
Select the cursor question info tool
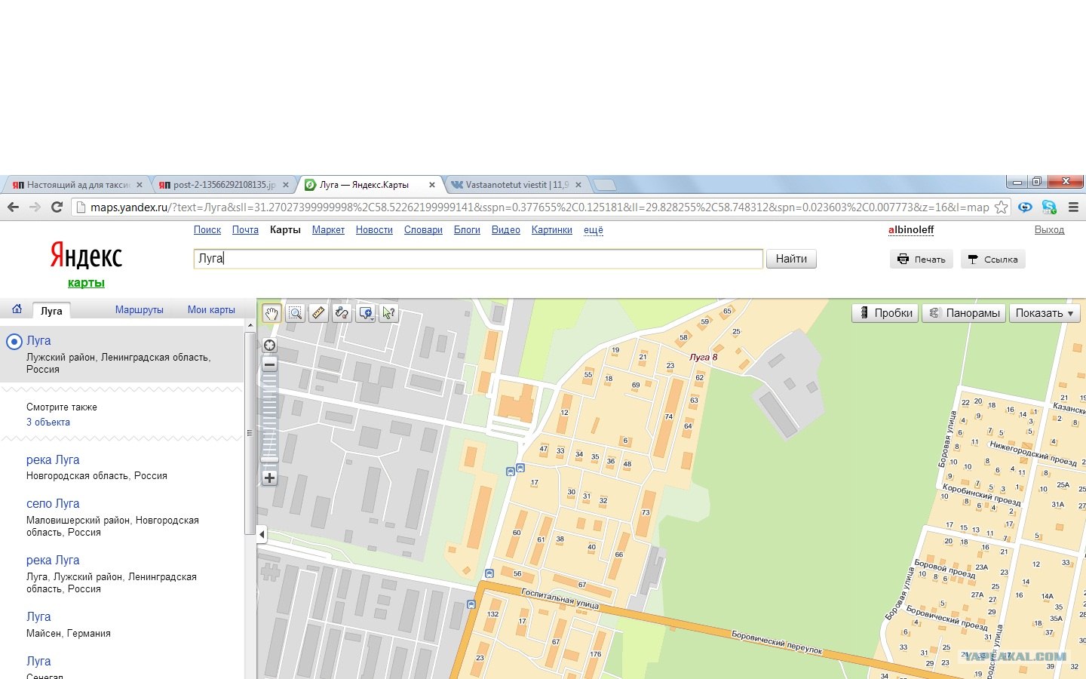tap(388, 313)
